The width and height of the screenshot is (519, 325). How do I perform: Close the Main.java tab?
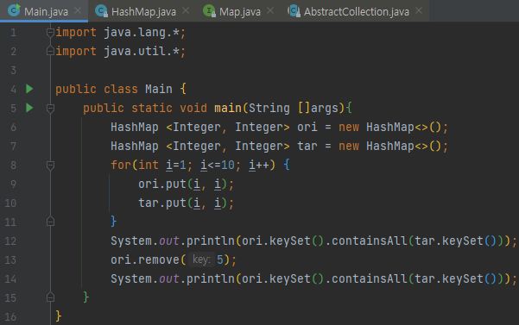tap(78, 10)
